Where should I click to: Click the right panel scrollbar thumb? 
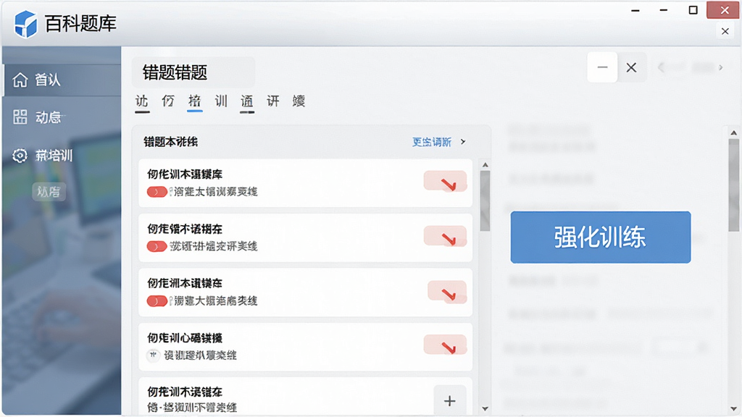(733, 185)
